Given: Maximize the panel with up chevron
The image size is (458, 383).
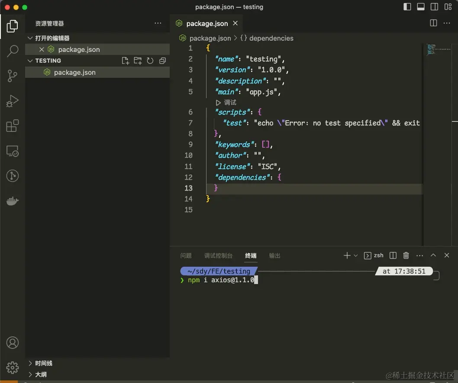Looking at the screenshot, I should (x=433, y=255).
